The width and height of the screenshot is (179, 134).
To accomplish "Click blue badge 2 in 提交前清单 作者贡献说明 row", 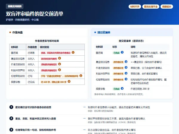I will point(126,68).
